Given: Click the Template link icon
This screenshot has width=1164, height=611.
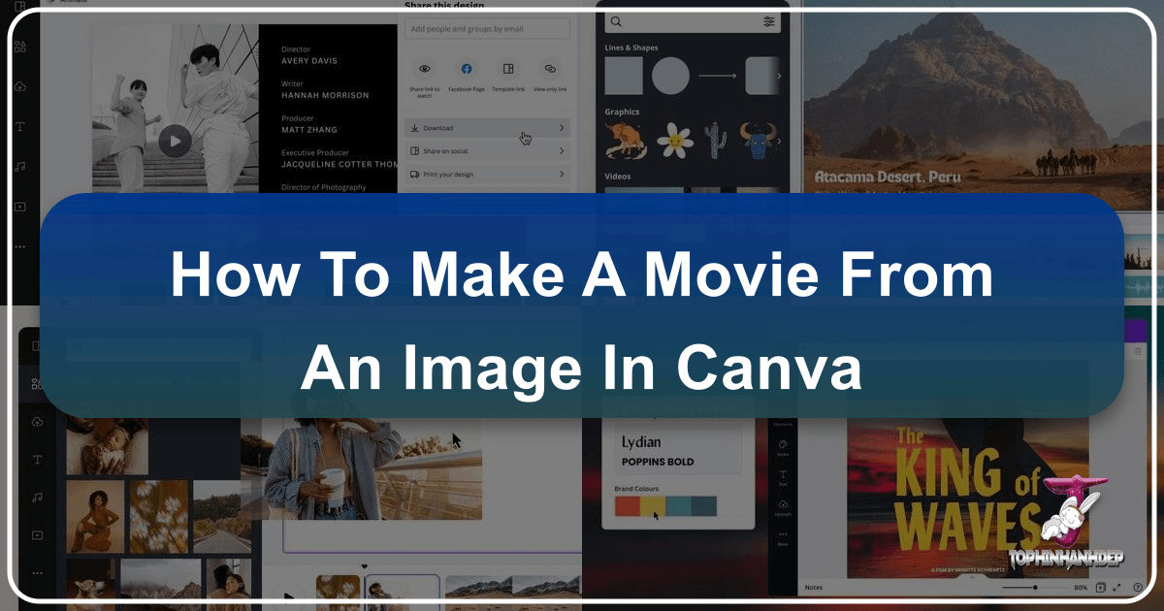Looking at the screenshot, I should point(508,69).
